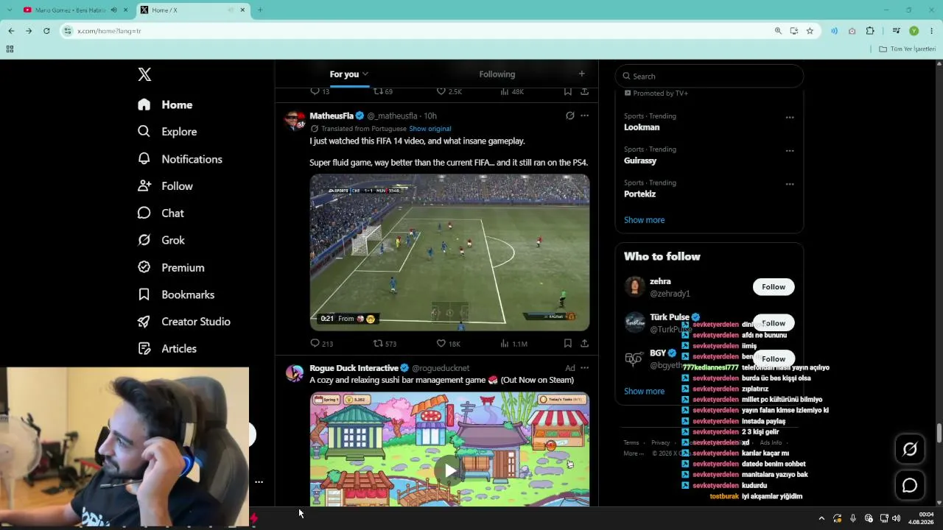Click the X search field
The width and height of the screenshot is (943, 530).
(709, 76)
